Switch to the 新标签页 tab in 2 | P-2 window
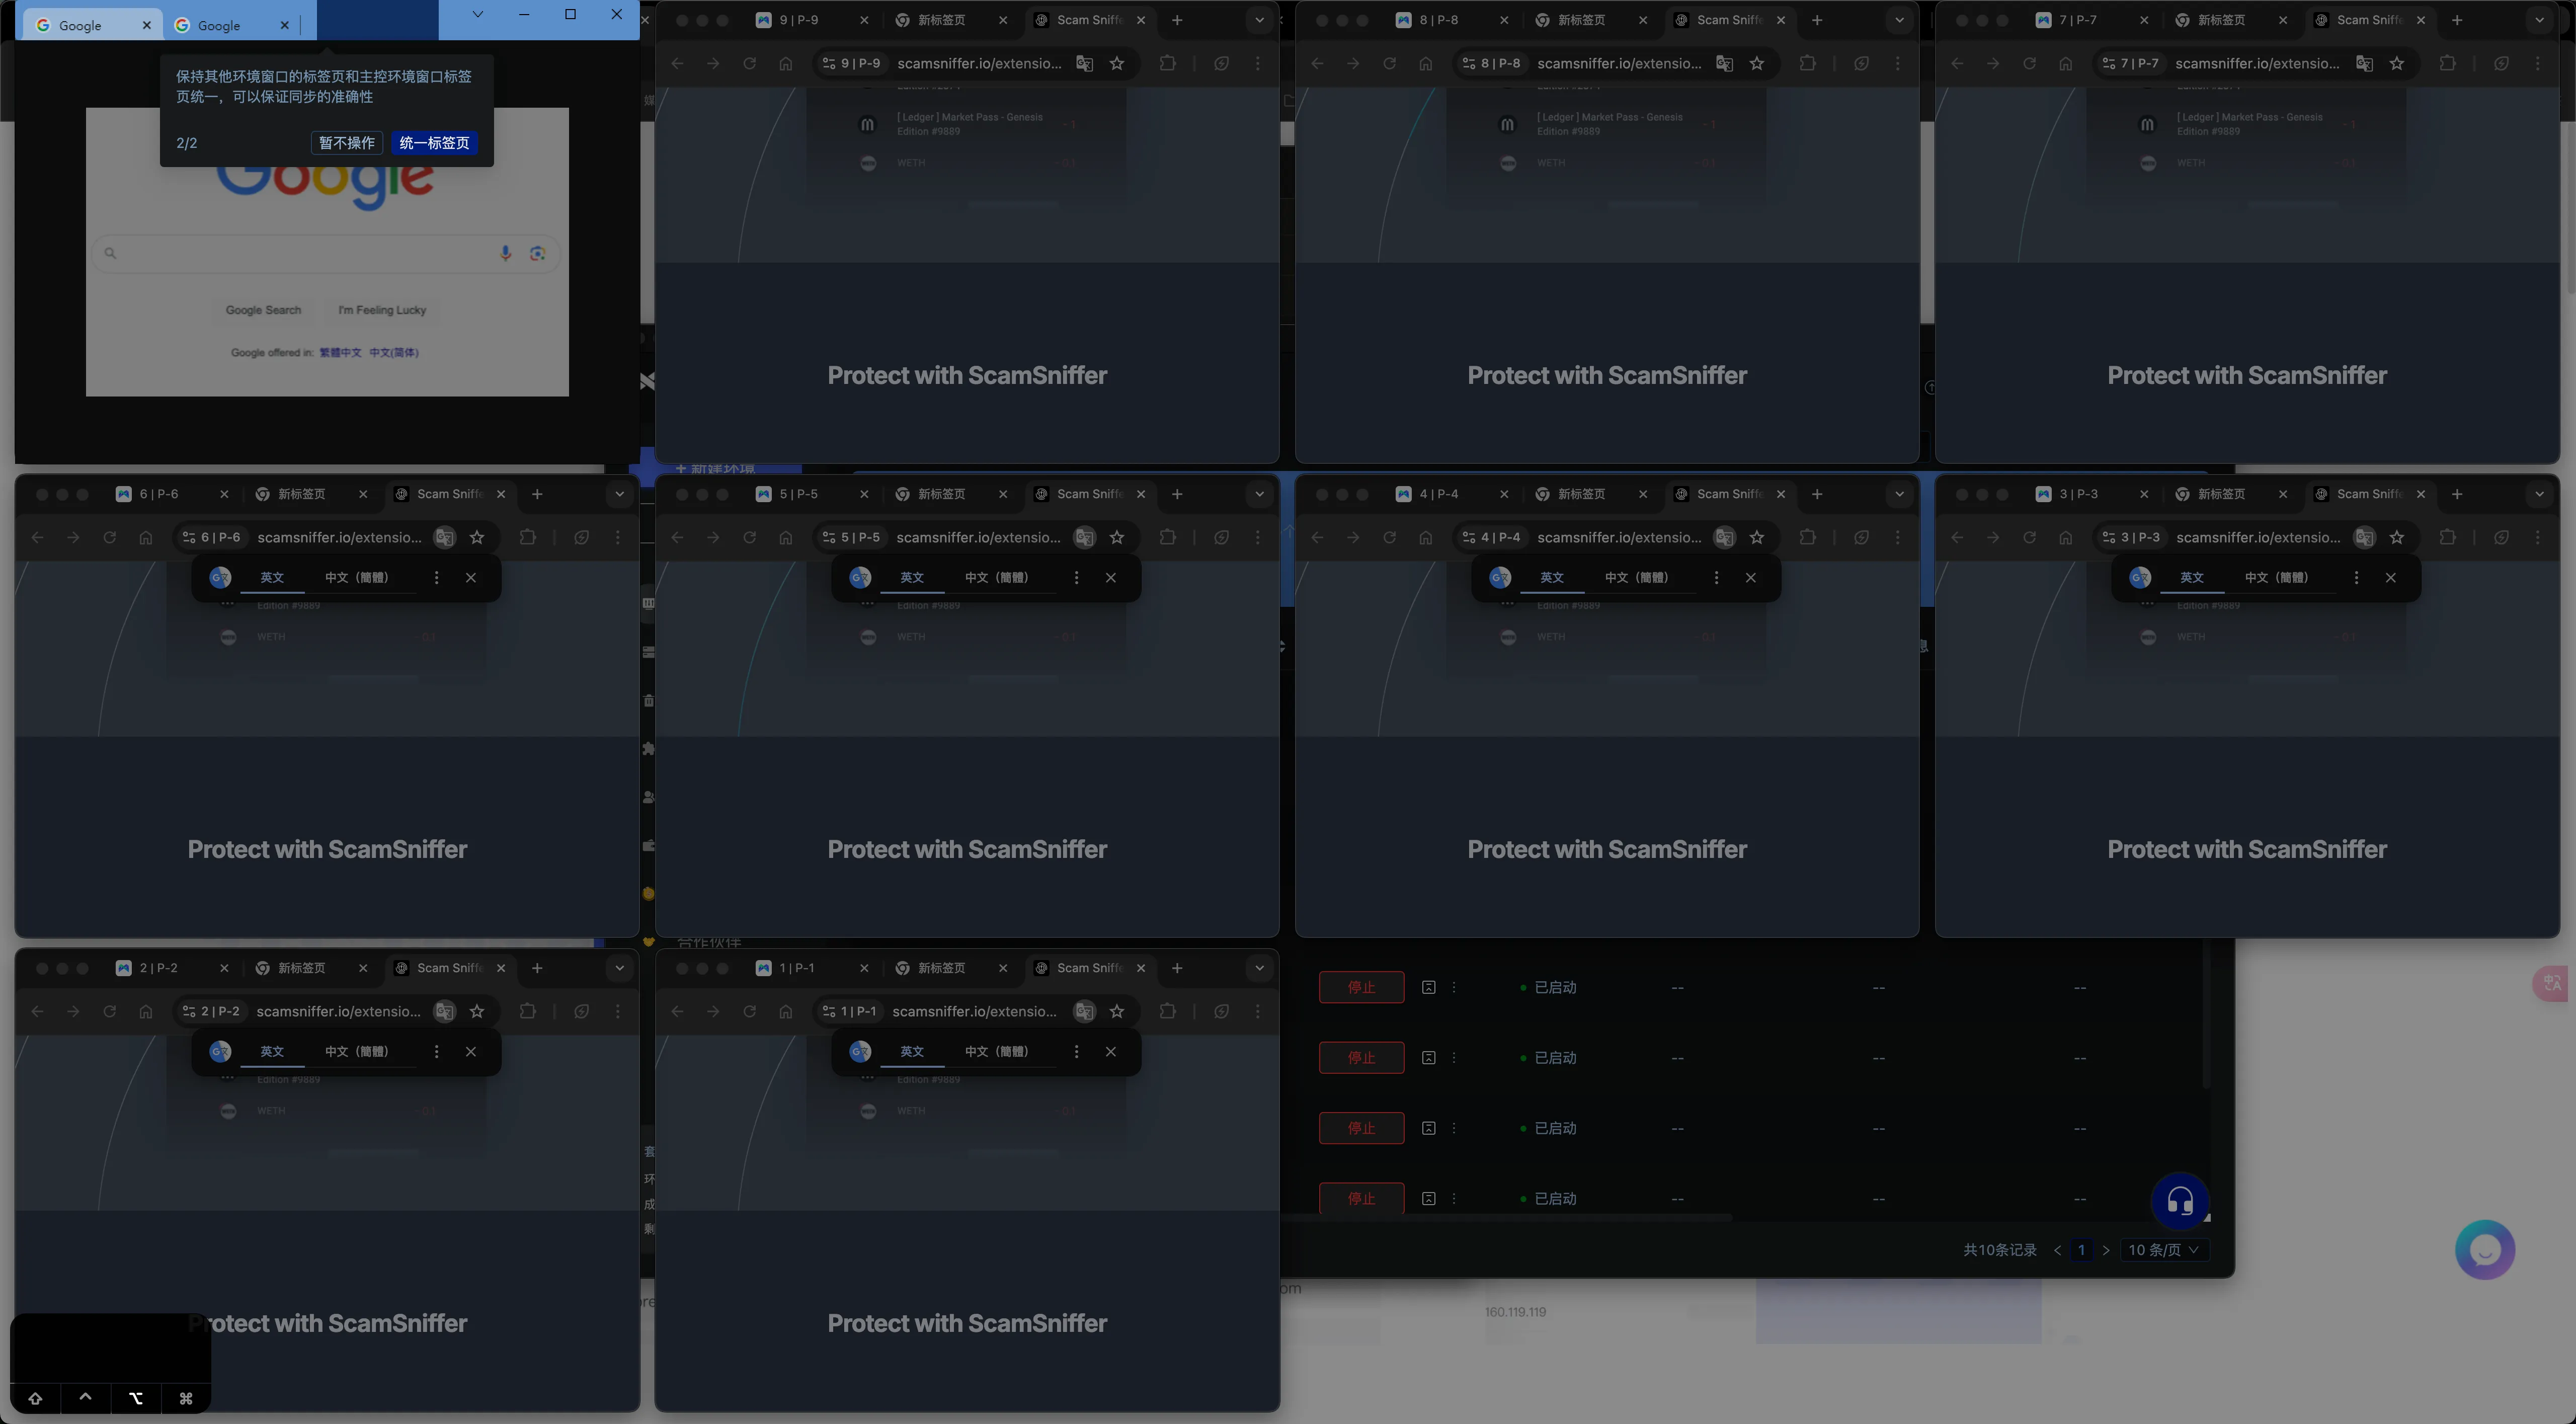This screenshot has height=1424, width=2576. 301,968
